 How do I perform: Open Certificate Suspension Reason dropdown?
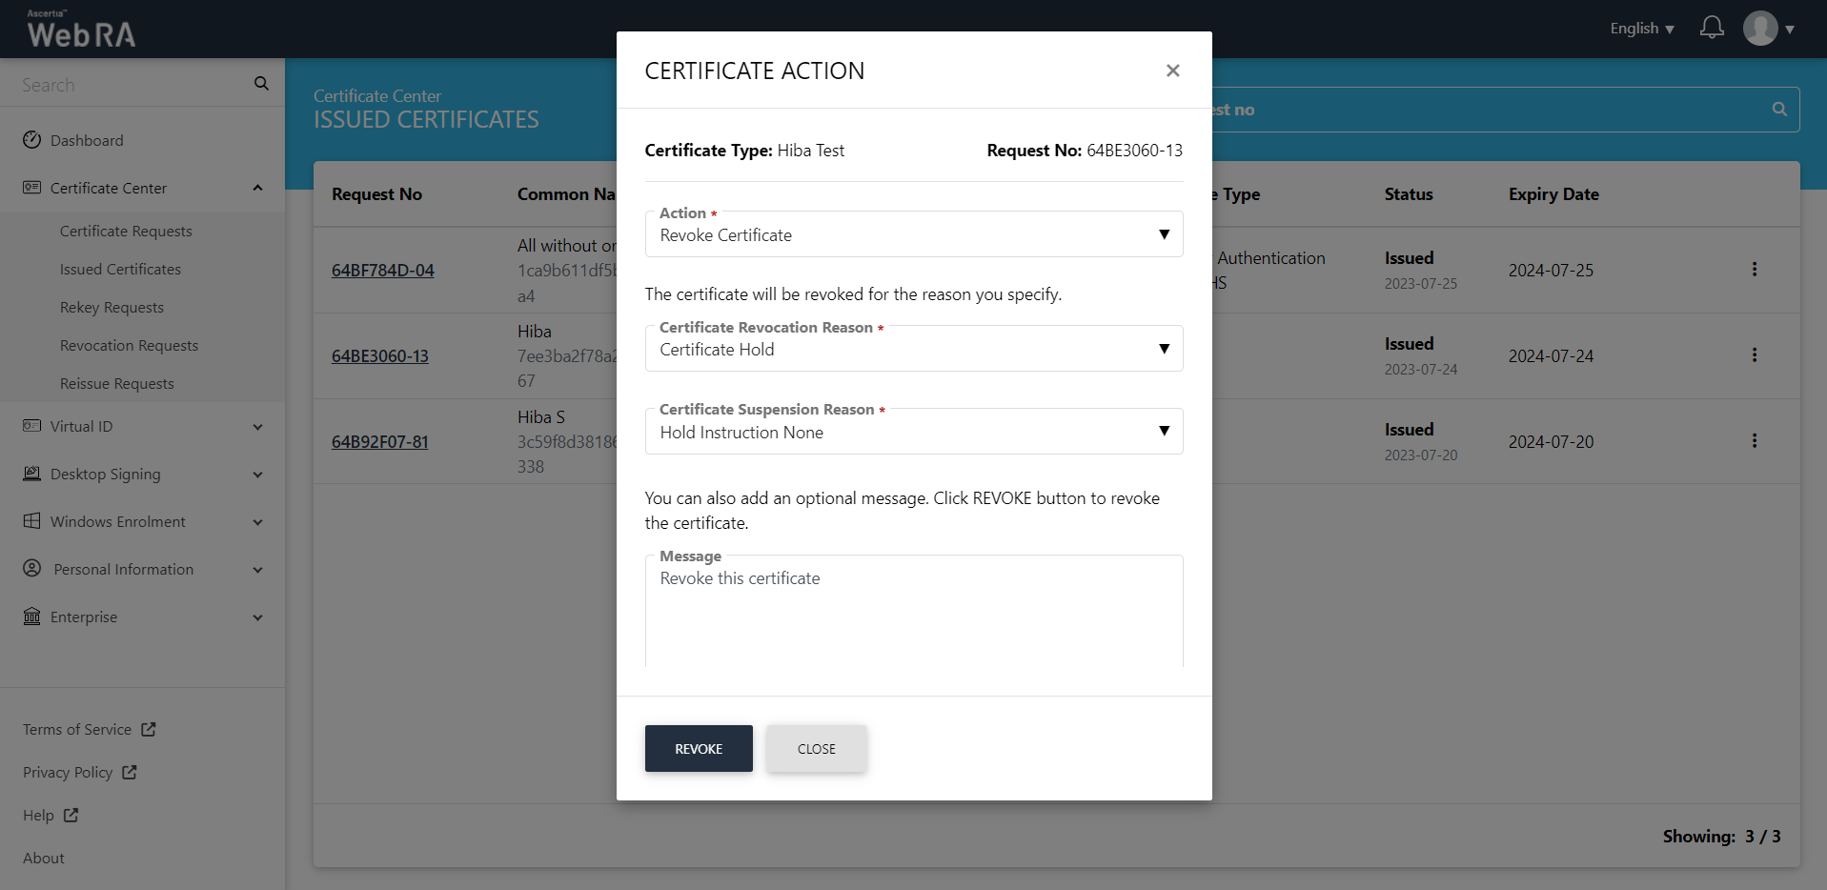913,432
